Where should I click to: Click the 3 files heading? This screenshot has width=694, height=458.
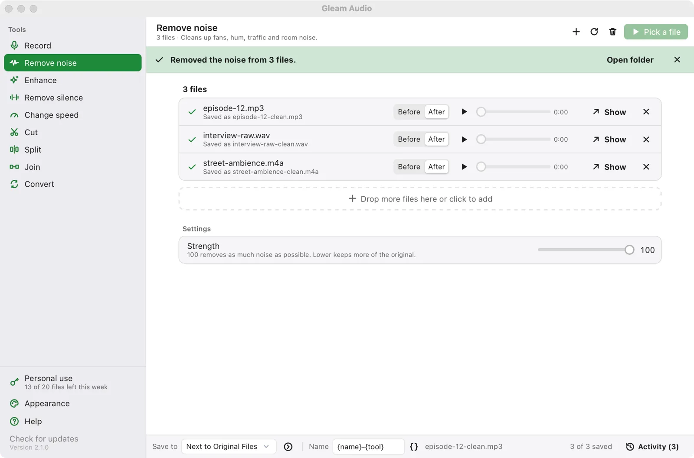195,89
